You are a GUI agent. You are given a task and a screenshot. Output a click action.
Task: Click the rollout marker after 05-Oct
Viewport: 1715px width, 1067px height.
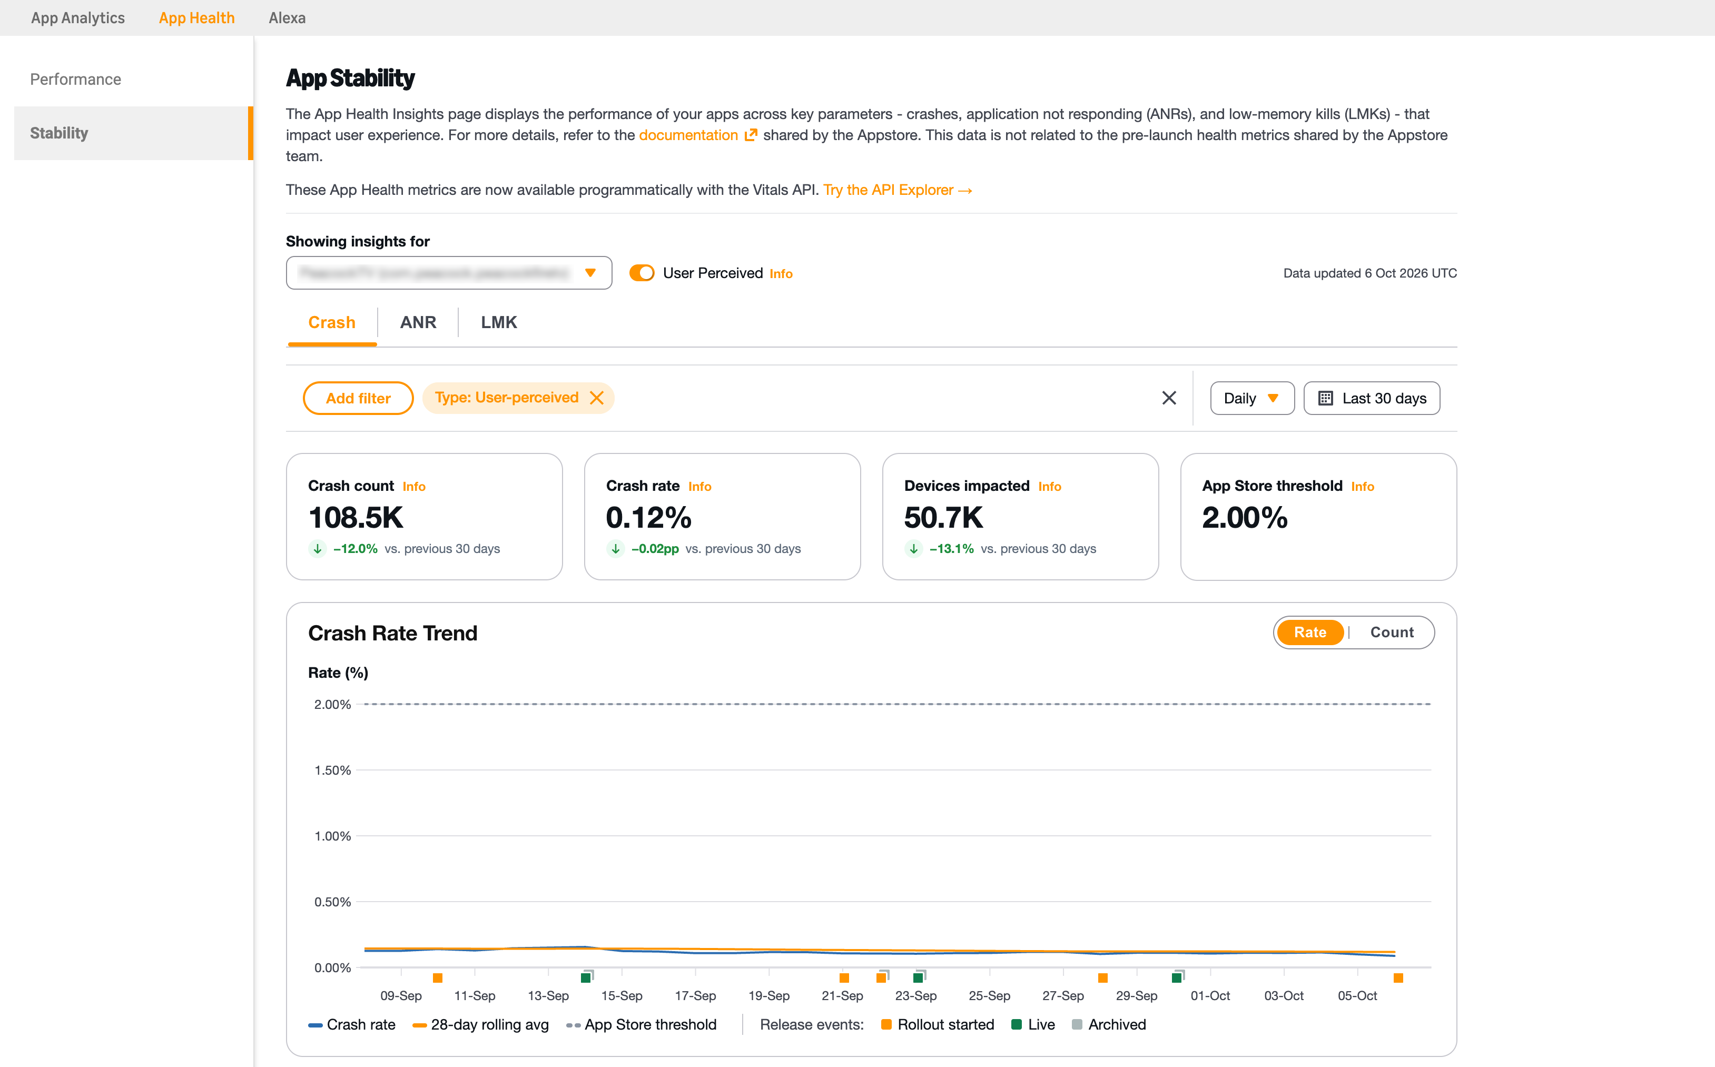pyautogui.click(x=1398, y=978)
